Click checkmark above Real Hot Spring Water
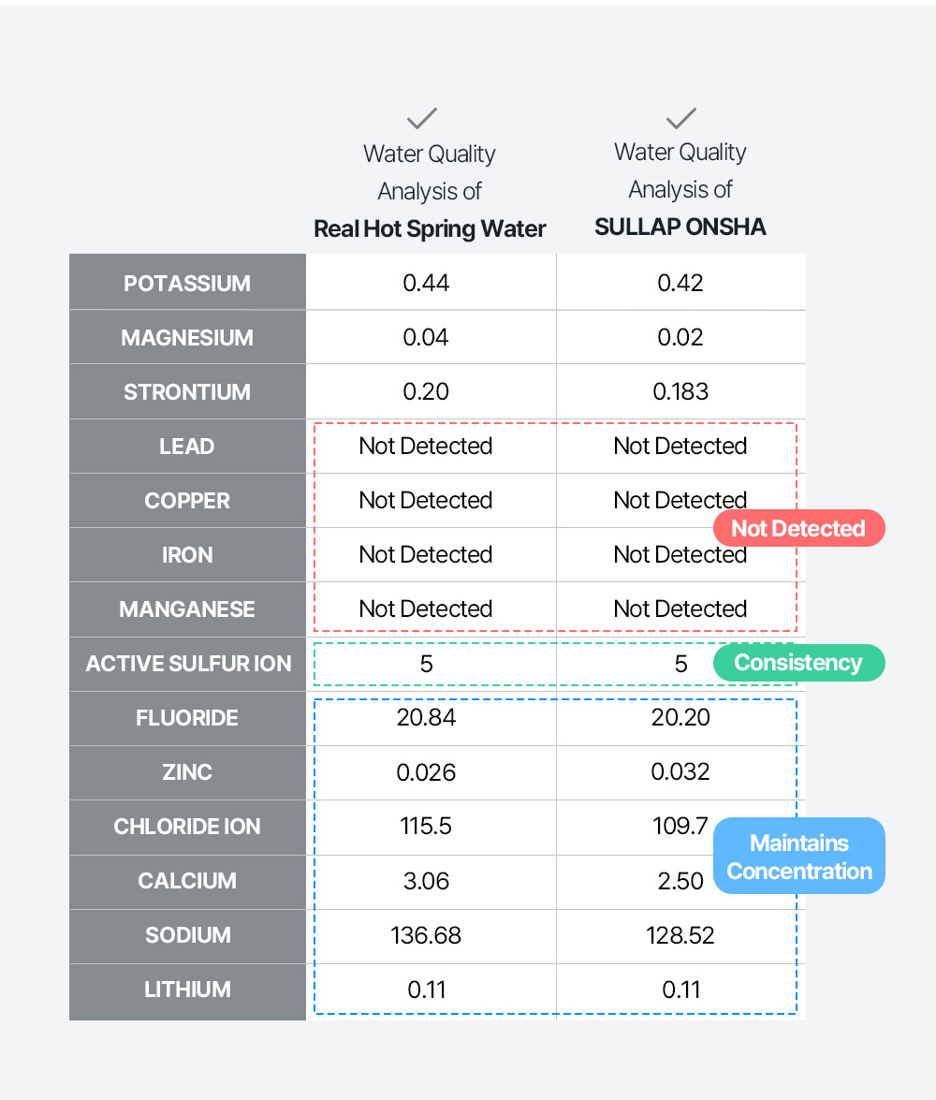The height and width of the screenshot is (1100, 936). [x=422, y=119]
